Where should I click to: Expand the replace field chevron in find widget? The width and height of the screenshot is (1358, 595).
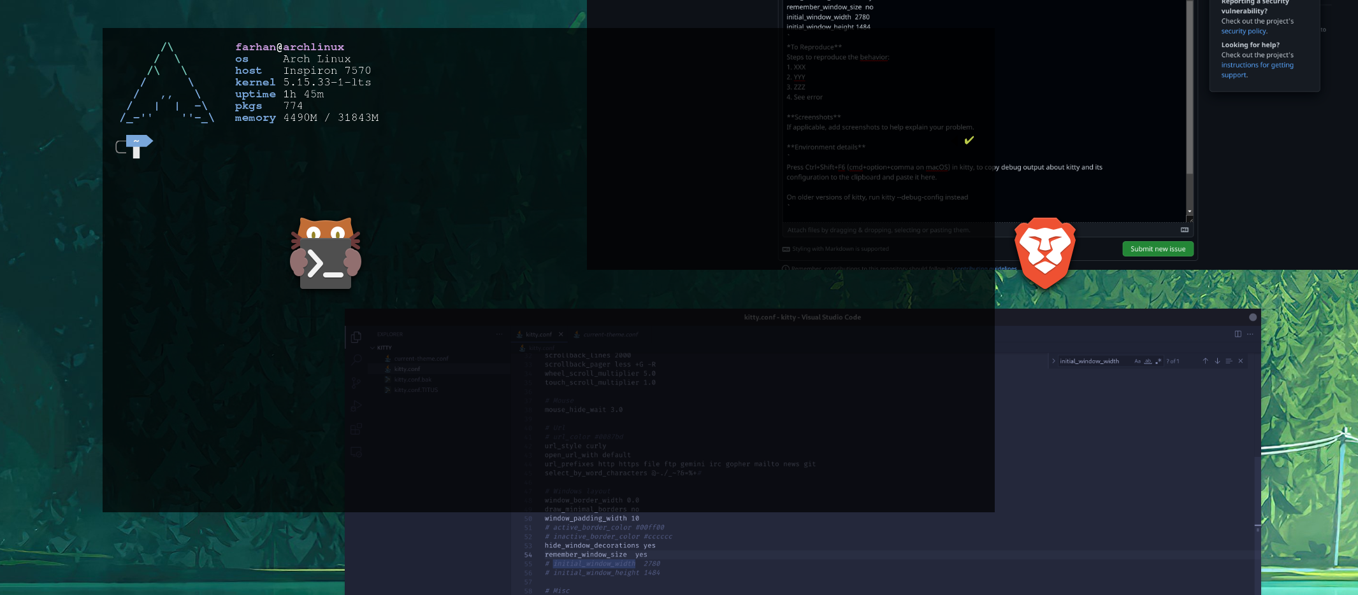click(1053, 361)
